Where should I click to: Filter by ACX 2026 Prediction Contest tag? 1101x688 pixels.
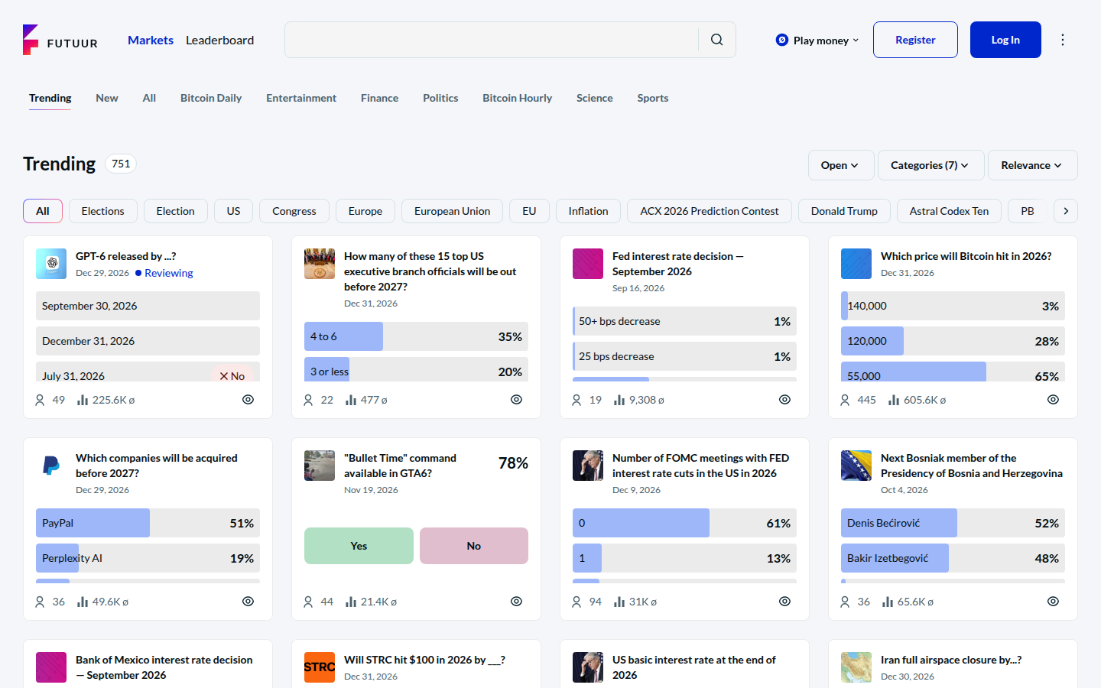[x=710, y=211]
